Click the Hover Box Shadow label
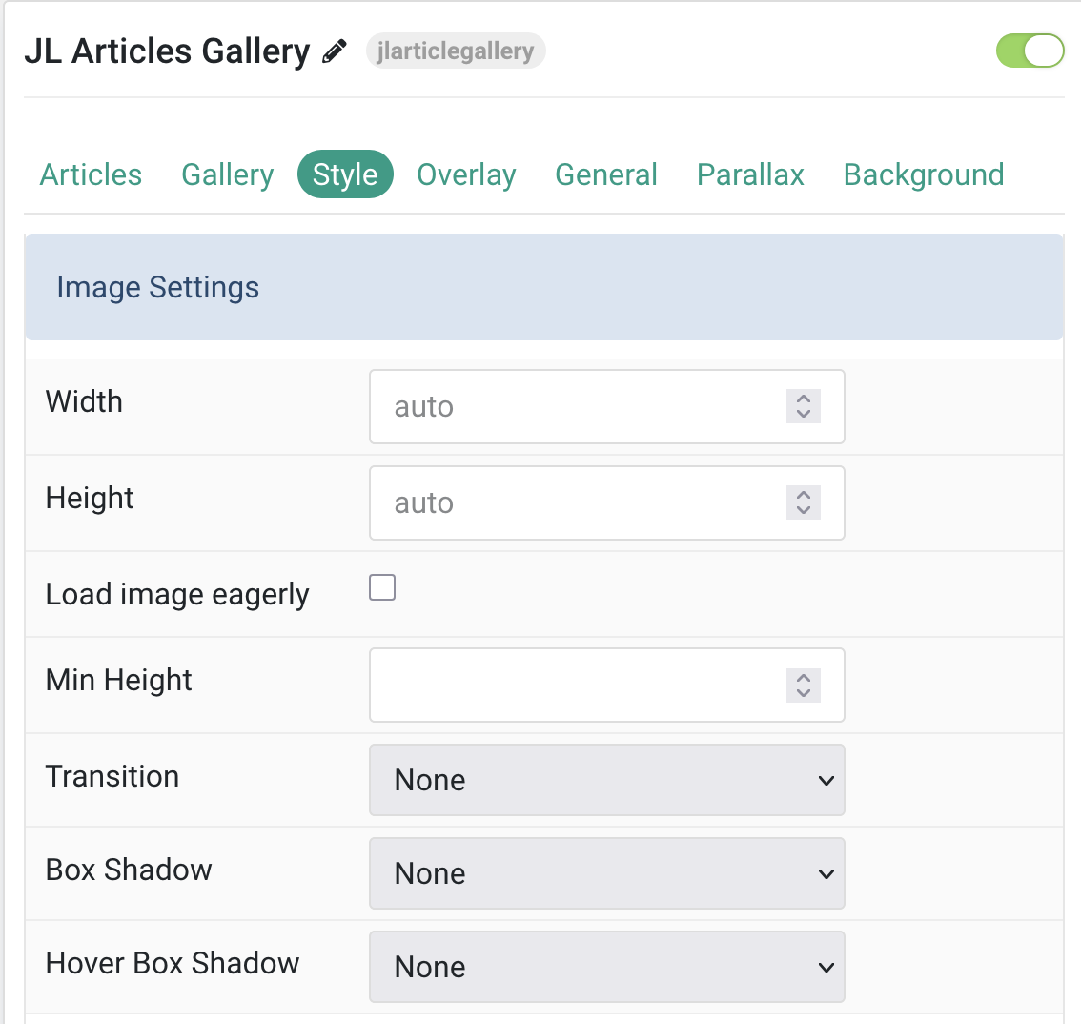The image size is (1081, 1024). [173, 963]
